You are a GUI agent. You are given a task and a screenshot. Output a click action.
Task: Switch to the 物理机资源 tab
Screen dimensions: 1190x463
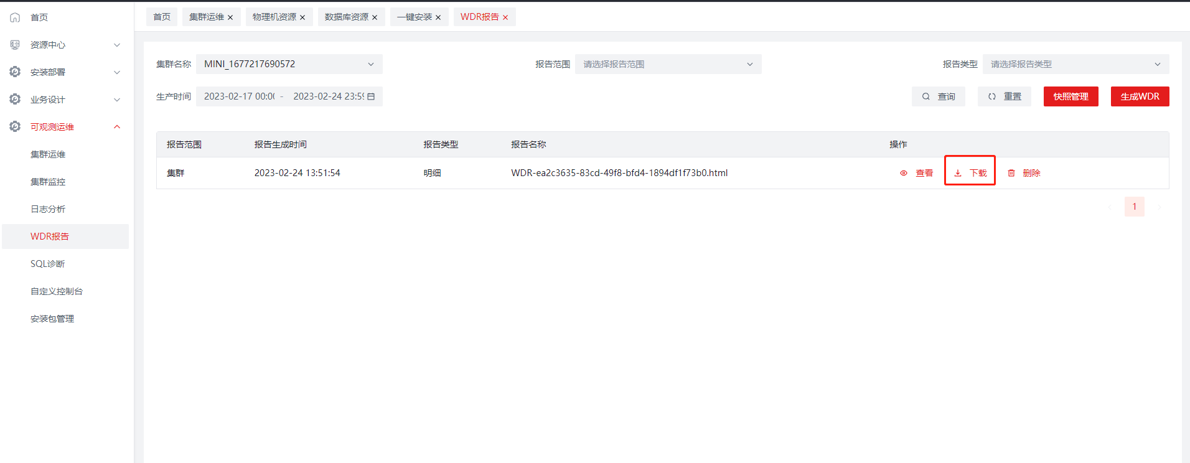point(274,17)
